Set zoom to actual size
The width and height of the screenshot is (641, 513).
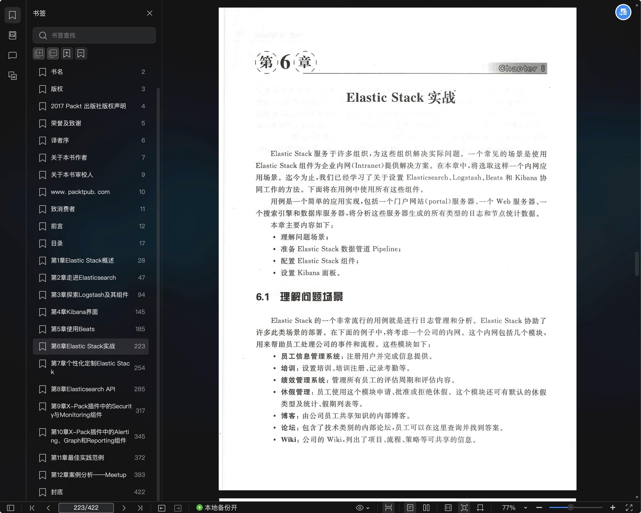[448, 508]
